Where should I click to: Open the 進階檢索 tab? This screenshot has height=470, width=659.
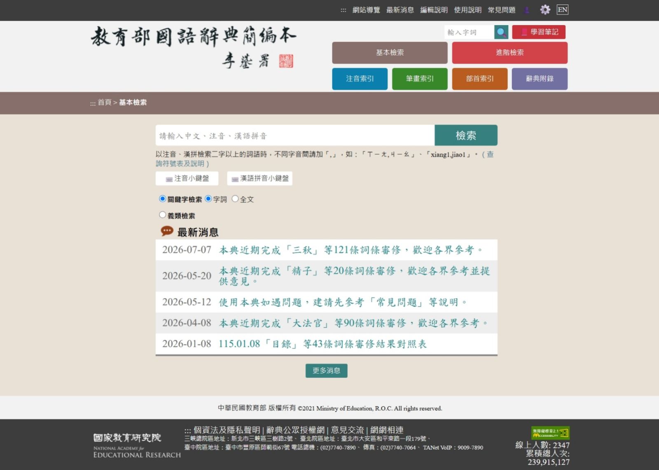[510, 53]
